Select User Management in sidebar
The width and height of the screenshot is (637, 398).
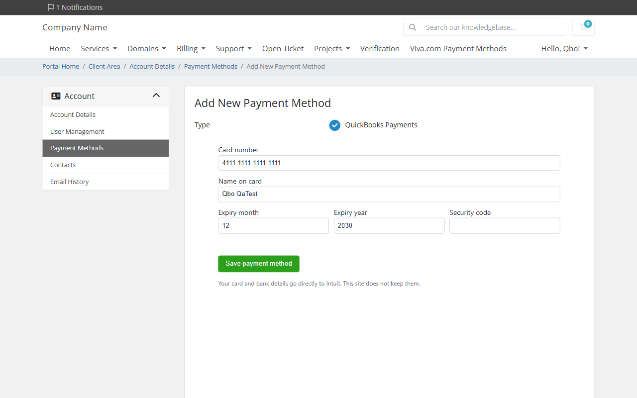click(106, 131)
